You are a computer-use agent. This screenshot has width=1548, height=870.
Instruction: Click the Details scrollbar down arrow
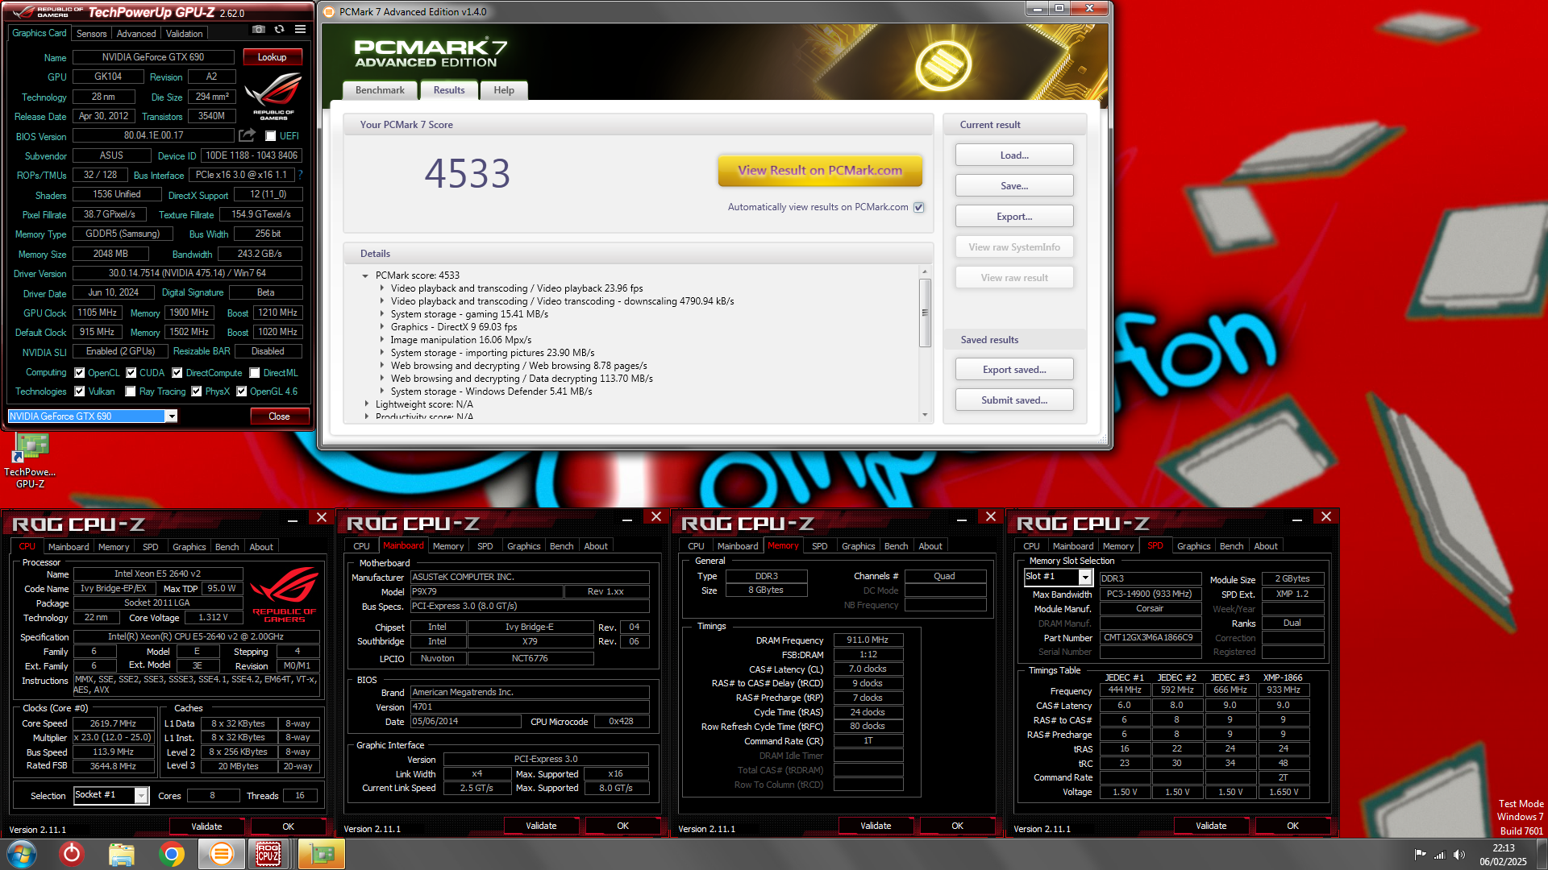(925, 415)
